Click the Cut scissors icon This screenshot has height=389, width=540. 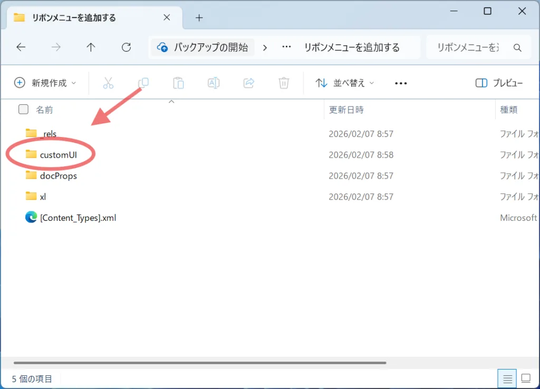108,83
